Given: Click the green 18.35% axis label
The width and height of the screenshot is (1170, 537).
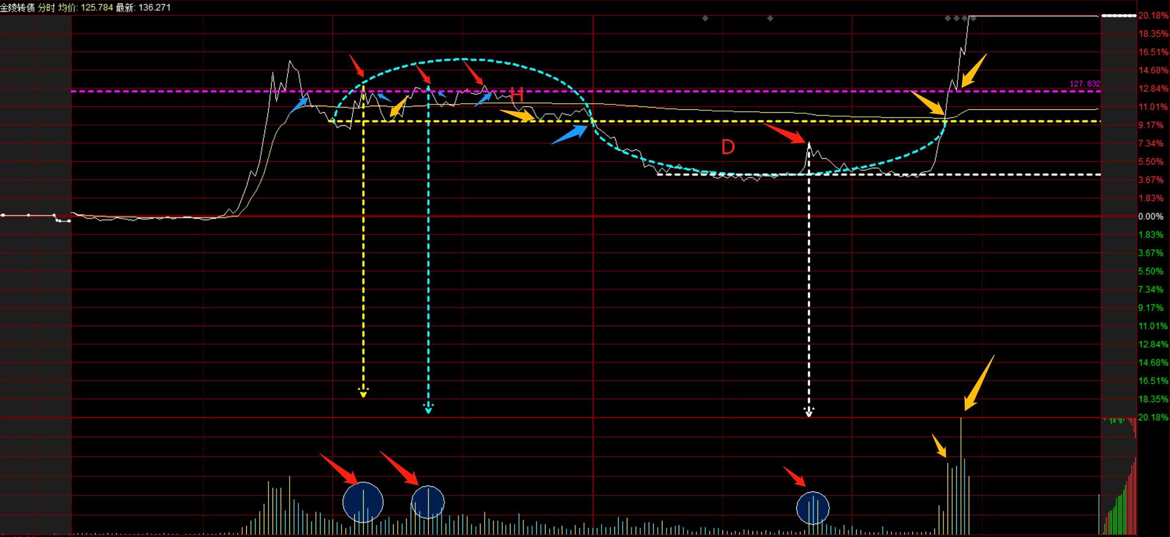Looking at the screenshot, I should pyautogui.click(x=1153, y=399).
